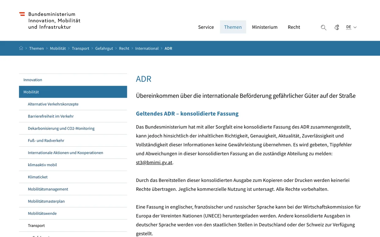380x237 pixels.
Task: Open Fuß- und Radverkehr sidebar link
Action: pyautogui.click(x=73, y=141)
